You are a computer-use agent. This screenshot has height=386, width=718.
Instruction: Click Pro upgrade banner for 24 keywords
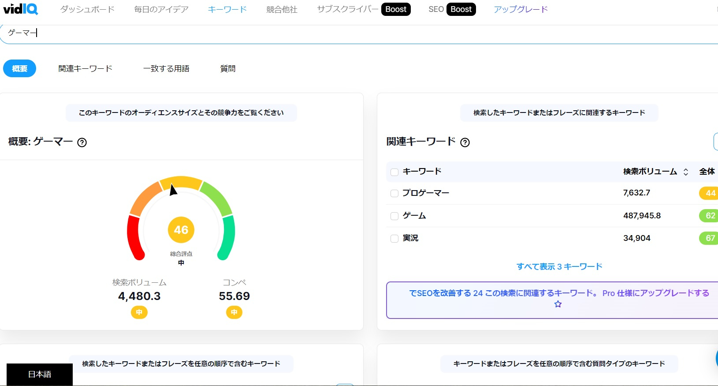pyautogui.click(x=552, y=300)
